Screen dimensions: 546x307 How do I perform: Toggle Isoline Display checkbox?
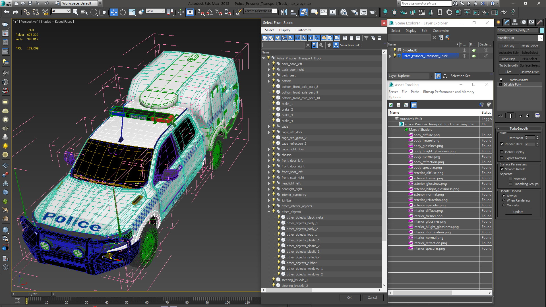click(502, 152)
